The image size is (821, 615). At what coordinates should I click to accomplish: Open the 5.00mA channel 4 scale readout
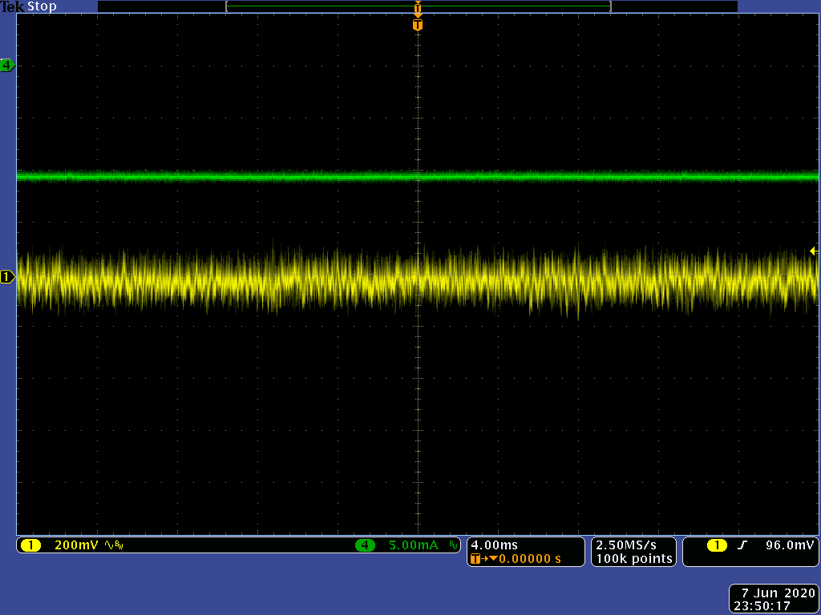(x=413, y=545)
